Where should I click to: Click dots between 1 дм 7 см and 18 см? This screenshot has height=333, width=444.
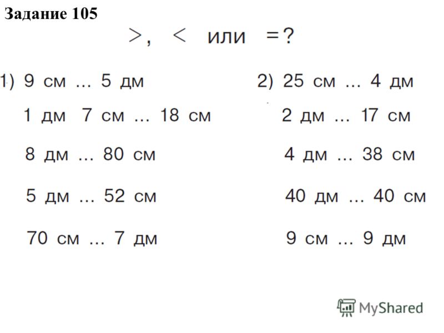[142, 120]
